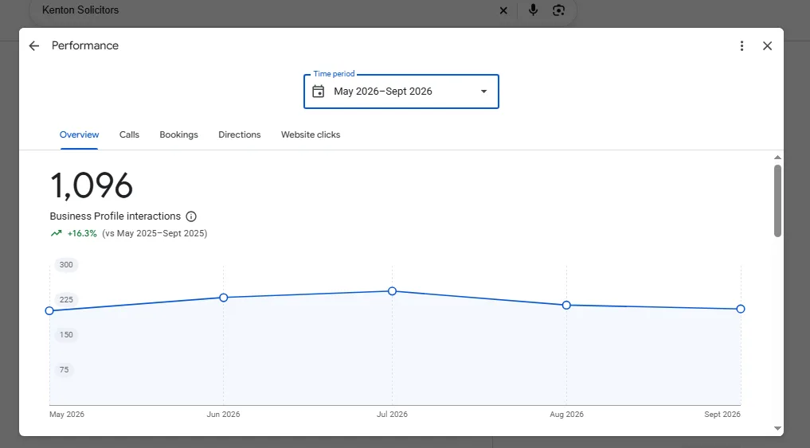Go back using the Performance back arrow
This screenshot has height=448, width=810.
pyautogui.click(x=34, y=46)
